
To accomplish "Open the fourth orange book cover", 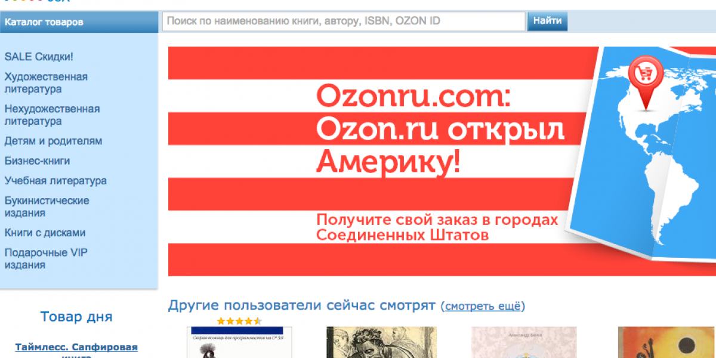I will (x=666, y=342).
